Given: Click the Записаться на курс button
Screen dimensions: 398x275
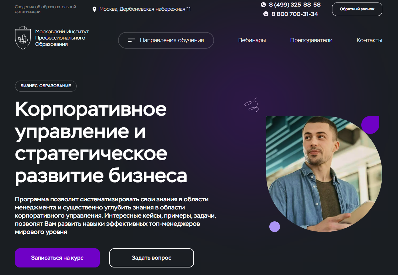Looking at the screenshot, I should [57, 258].
